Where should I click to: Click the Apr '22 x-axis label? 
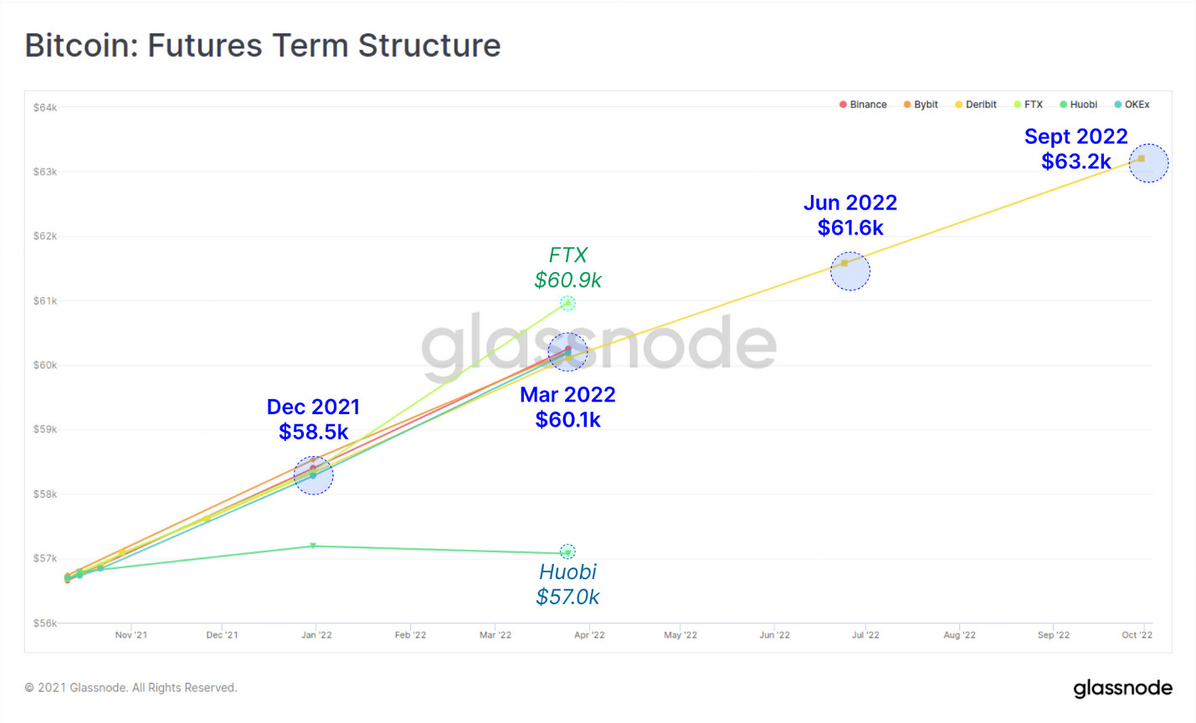[589, 635]
